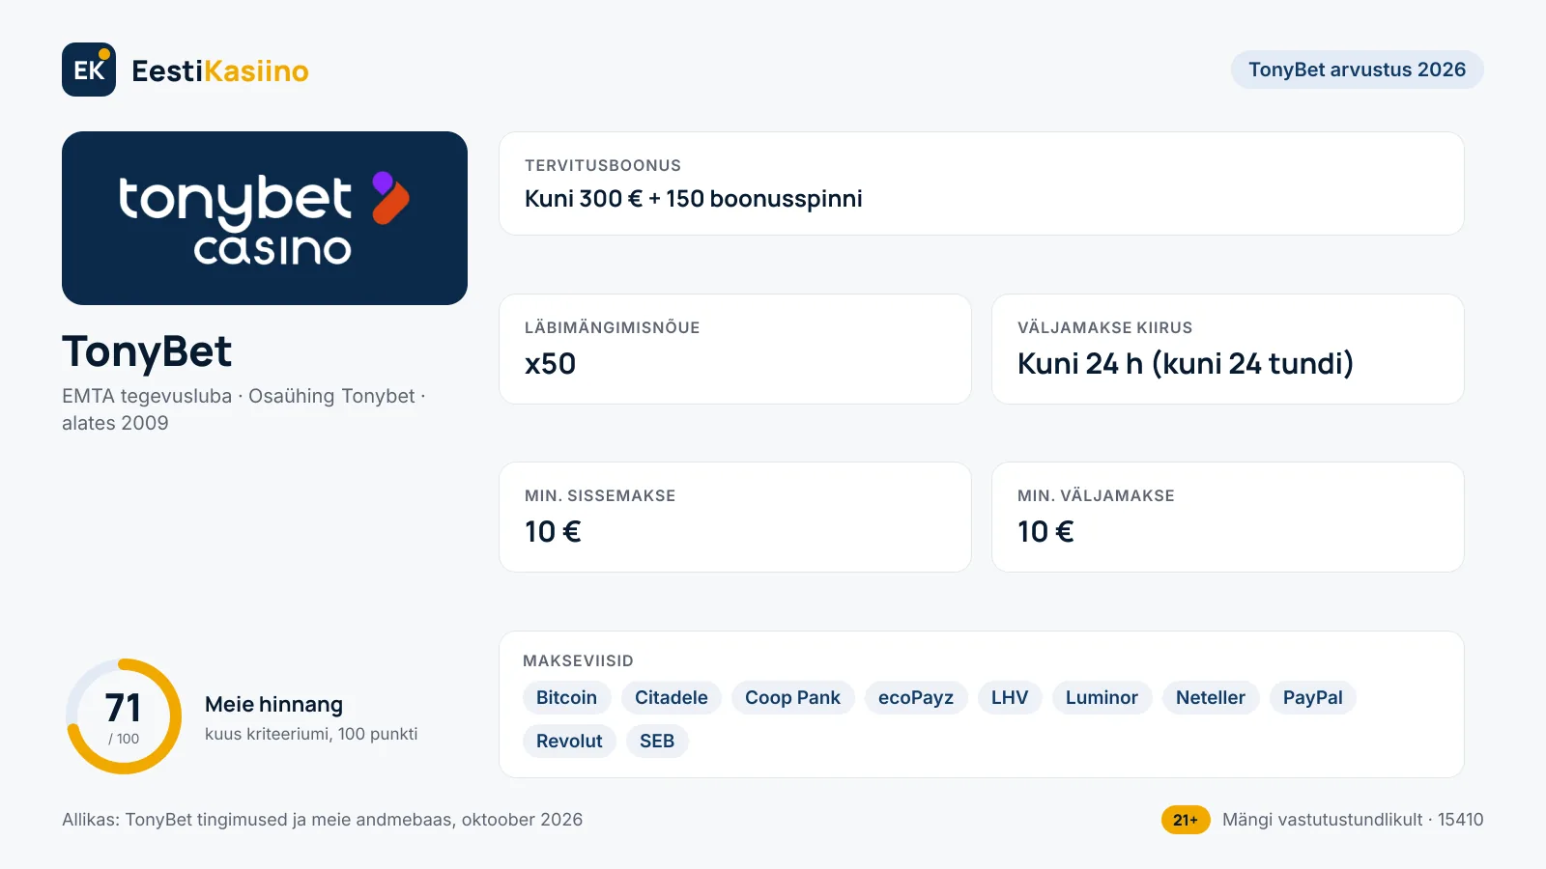Click the Min. sissemakse label
Image resolution: width=1546 pixels, height=869 pixels.
pyautogui.click(x=600, y=495)
